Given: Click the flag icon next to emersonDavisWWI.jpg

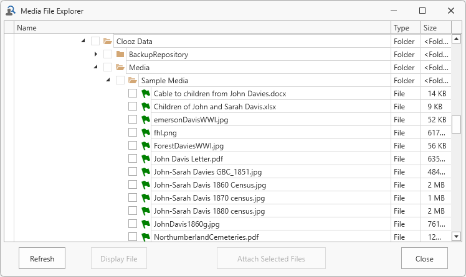Looking at the screenshot, I should (146, 120).
